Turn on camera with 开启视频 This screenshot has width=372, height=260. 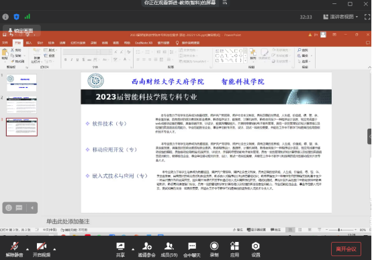pyautogui.click(x=42, y=249)
